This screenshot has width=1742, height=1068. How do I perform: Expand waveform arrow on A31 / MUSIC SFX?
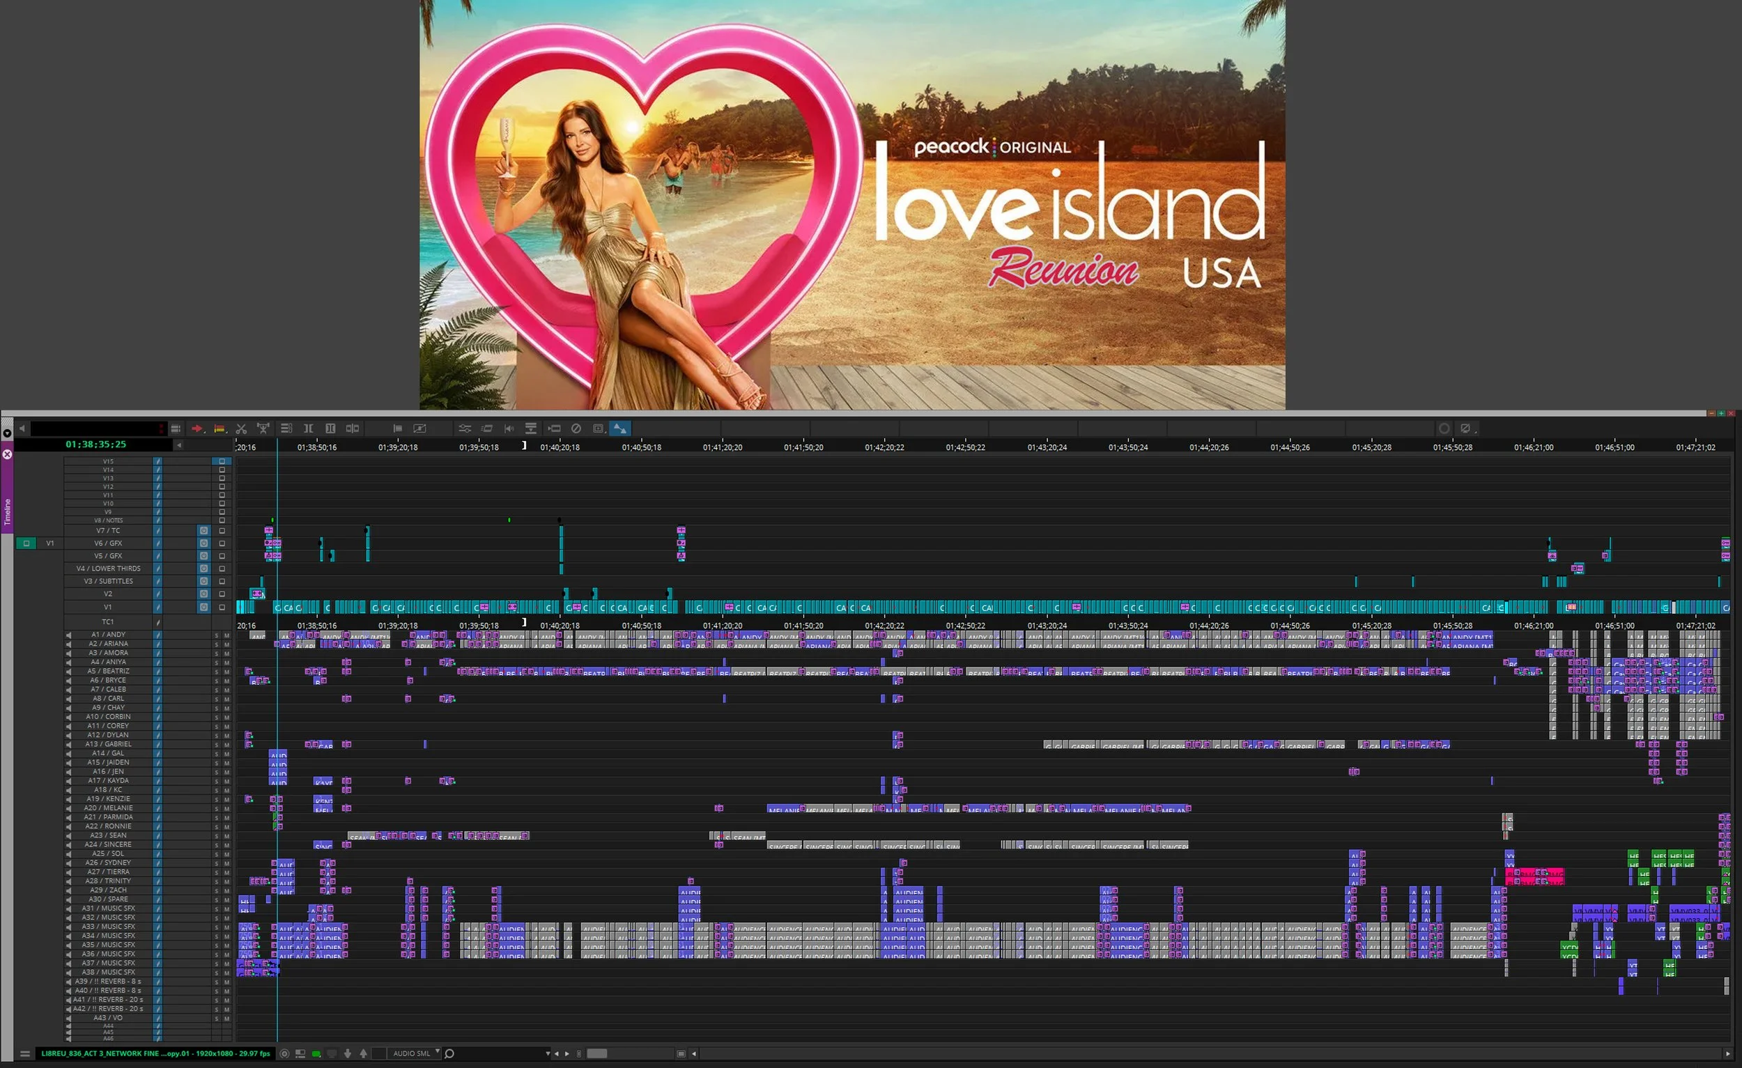point(68,909)
